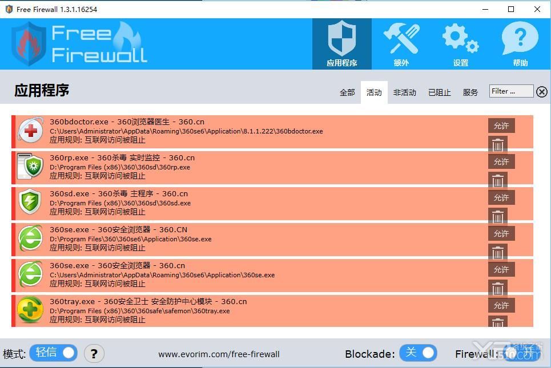Viewport: 551px width, 368px height.
Task: Click icon of 360se.exe in AppData Roaming
Action: pyautogui.click(x=31, y=274)
